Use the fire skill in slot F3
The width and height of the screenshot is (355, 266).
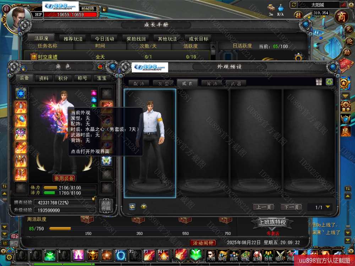click(x=150, y=255)
